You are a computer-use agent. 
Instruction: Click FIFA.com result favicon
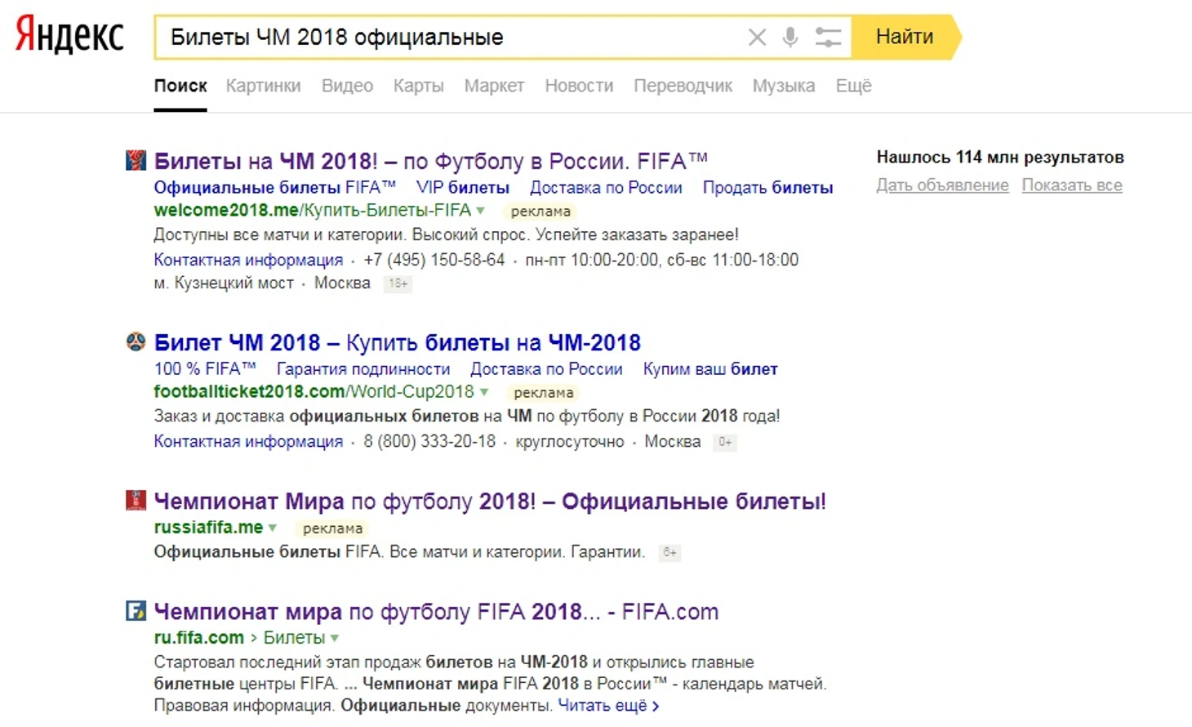coord(136,610)
